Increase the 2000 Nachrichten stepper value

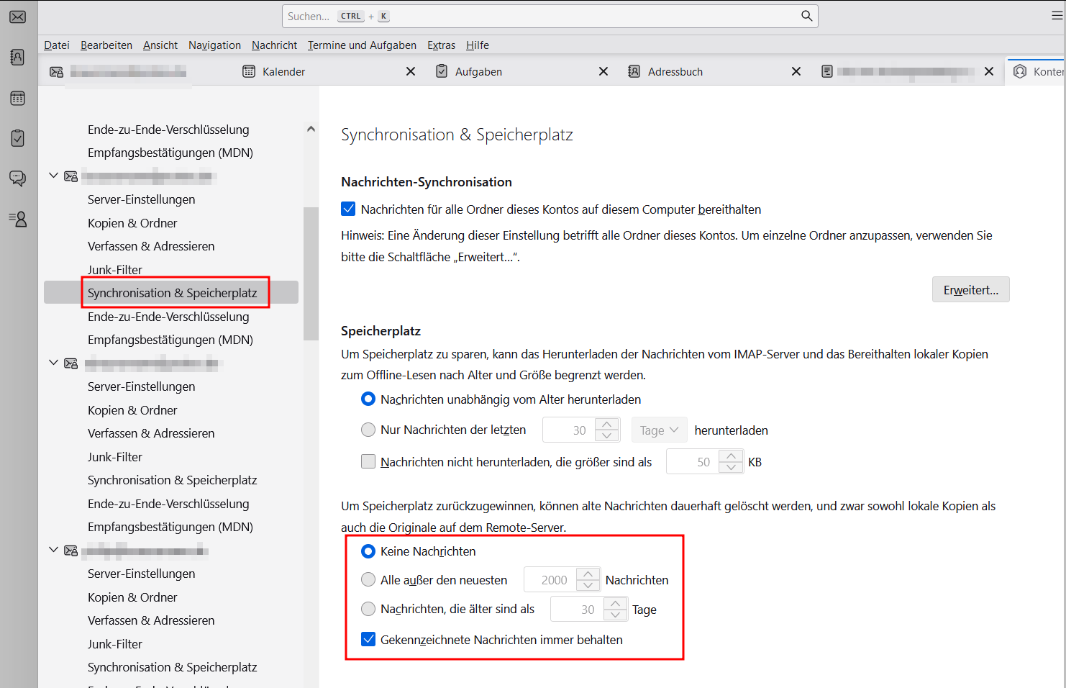588,574
